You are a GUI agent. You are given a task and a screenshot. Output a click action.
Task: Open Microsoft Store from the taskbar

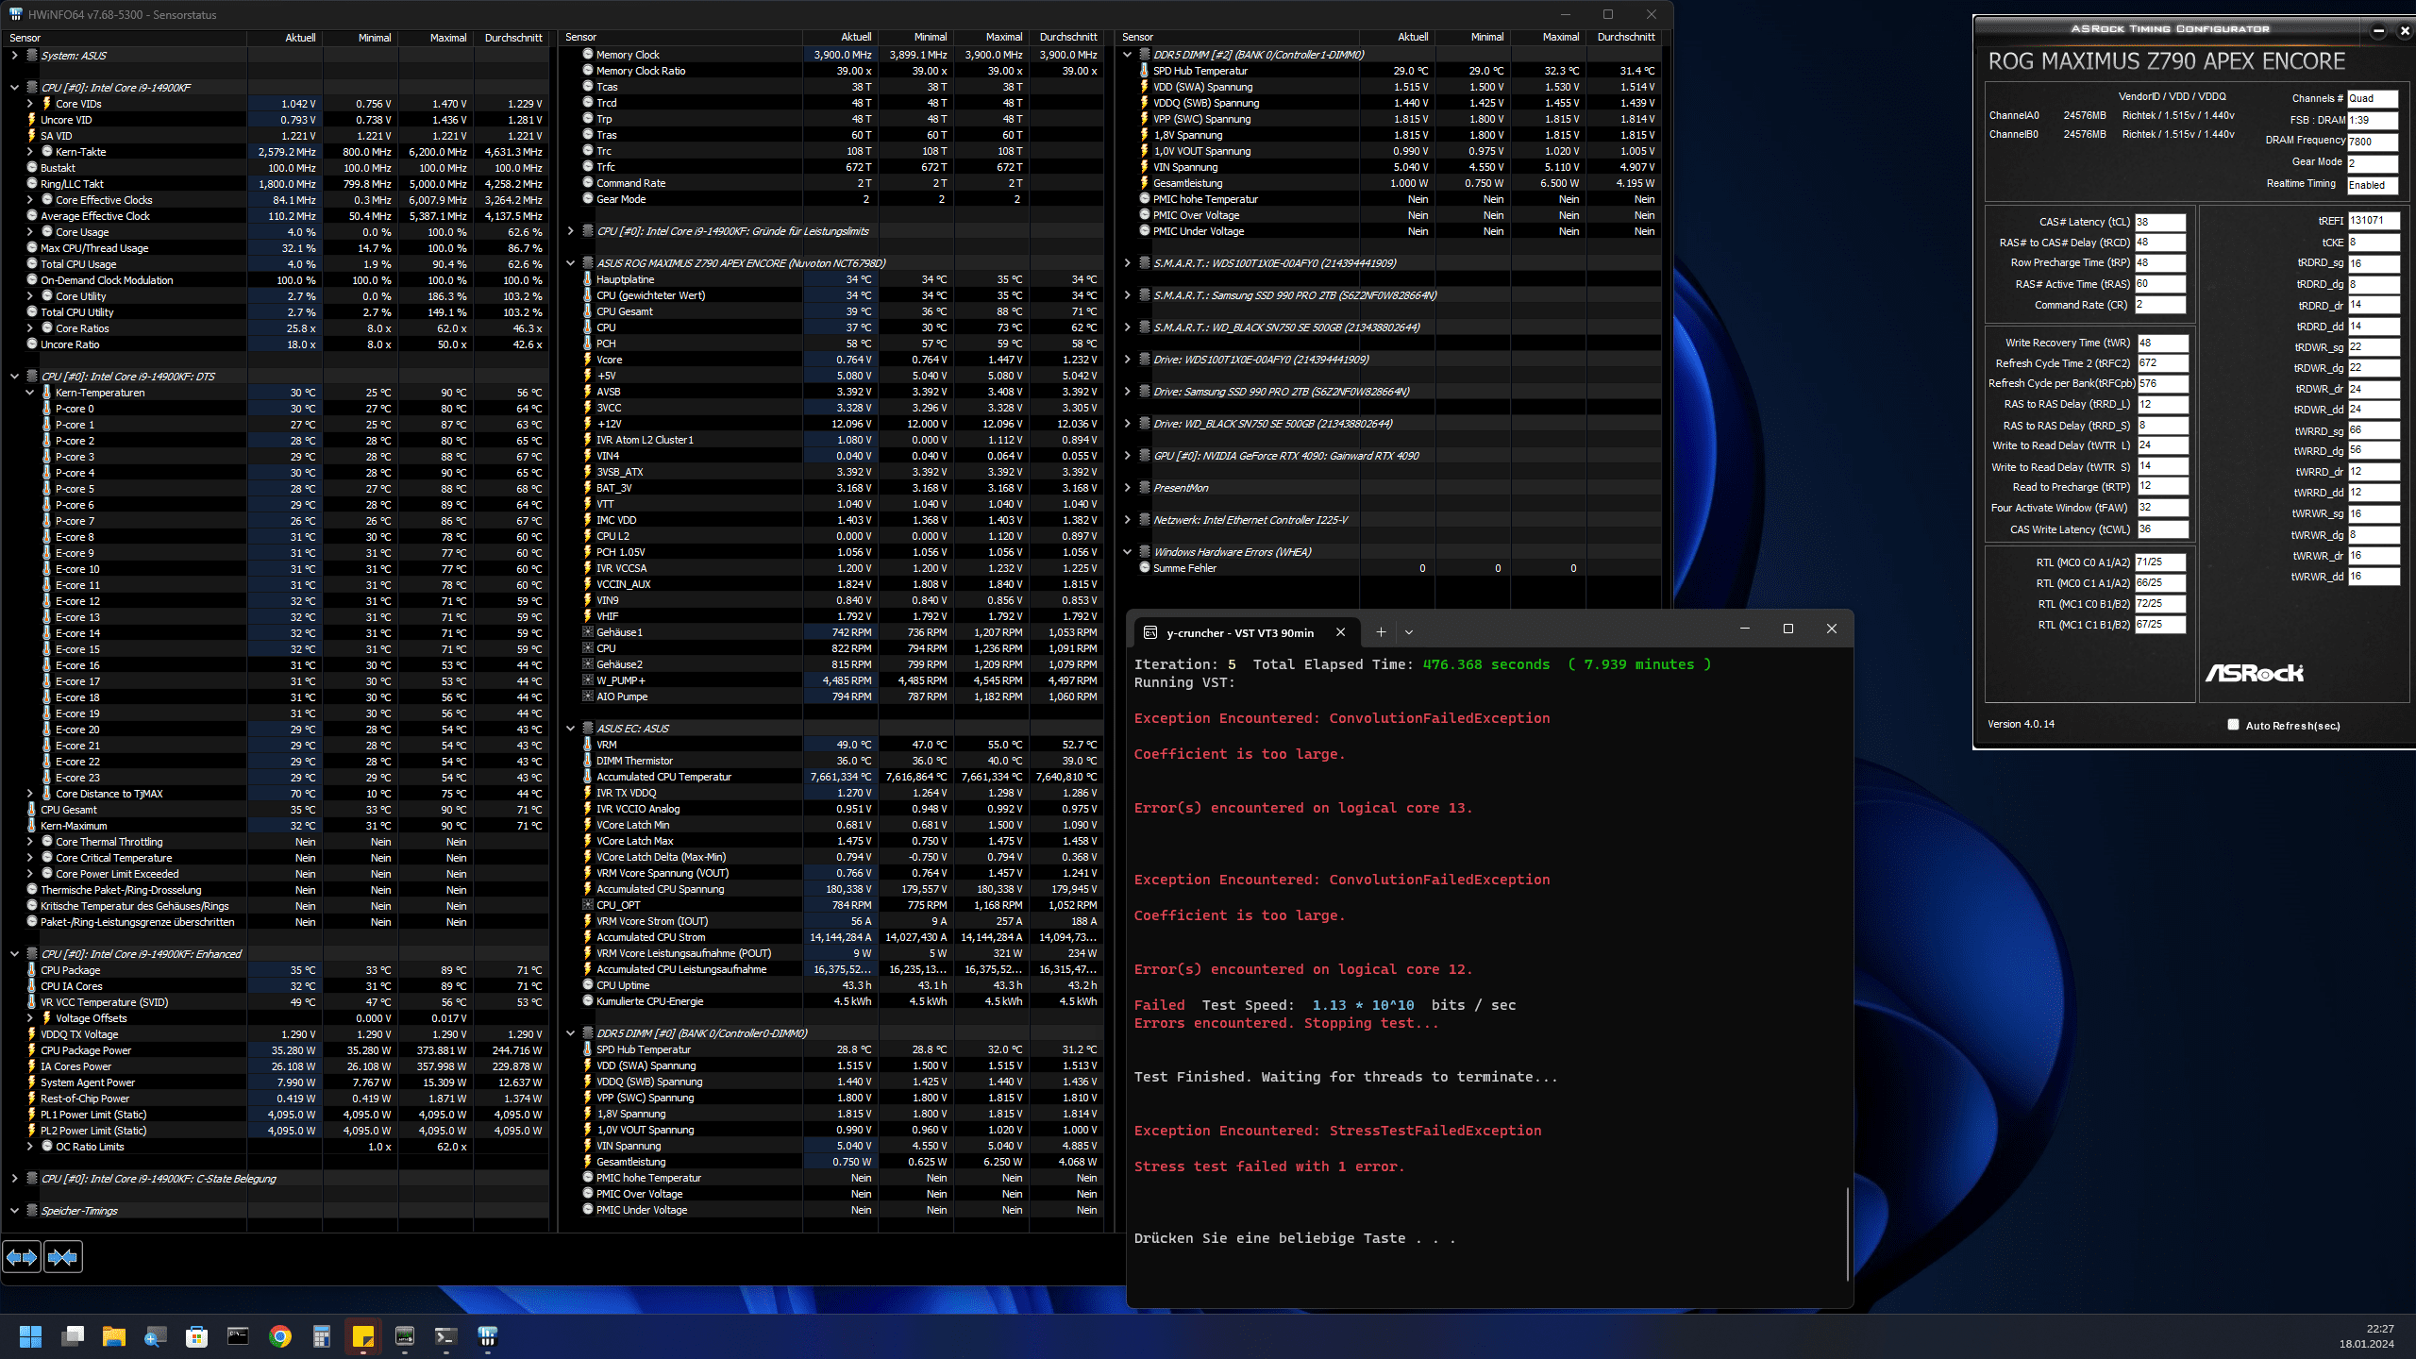[x=197, y=1336]
